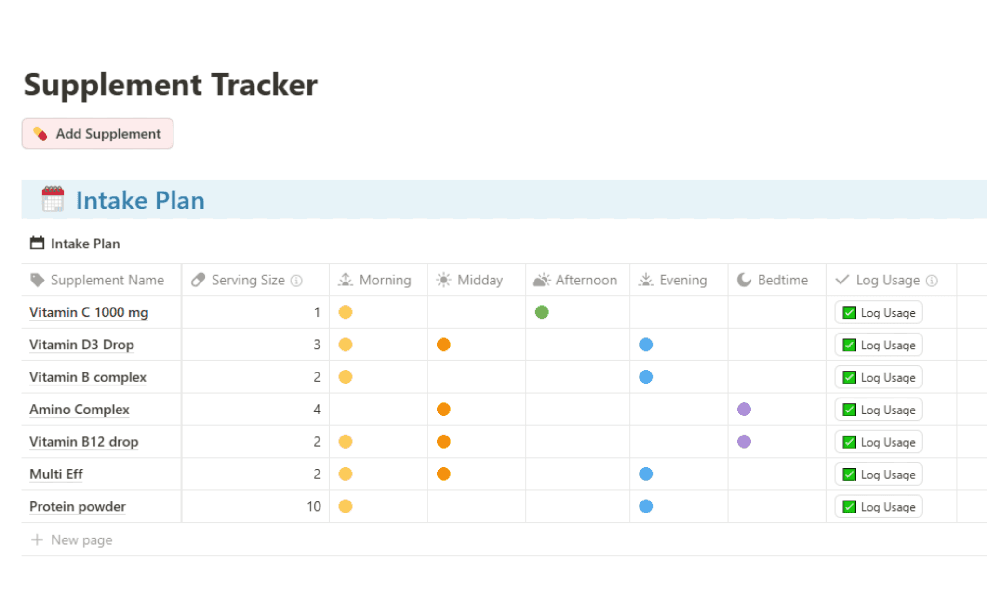Click the moon icon in the Bedtime column header
The image size is (987, 616).
(x=743, y=280)
